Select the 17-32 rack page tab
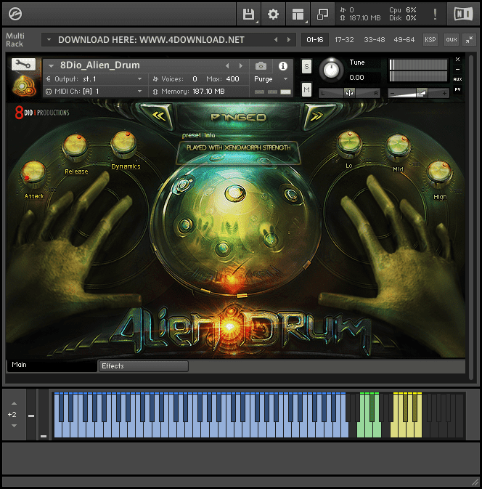Screen dimensions: 482x489 (x=344, y=40)
